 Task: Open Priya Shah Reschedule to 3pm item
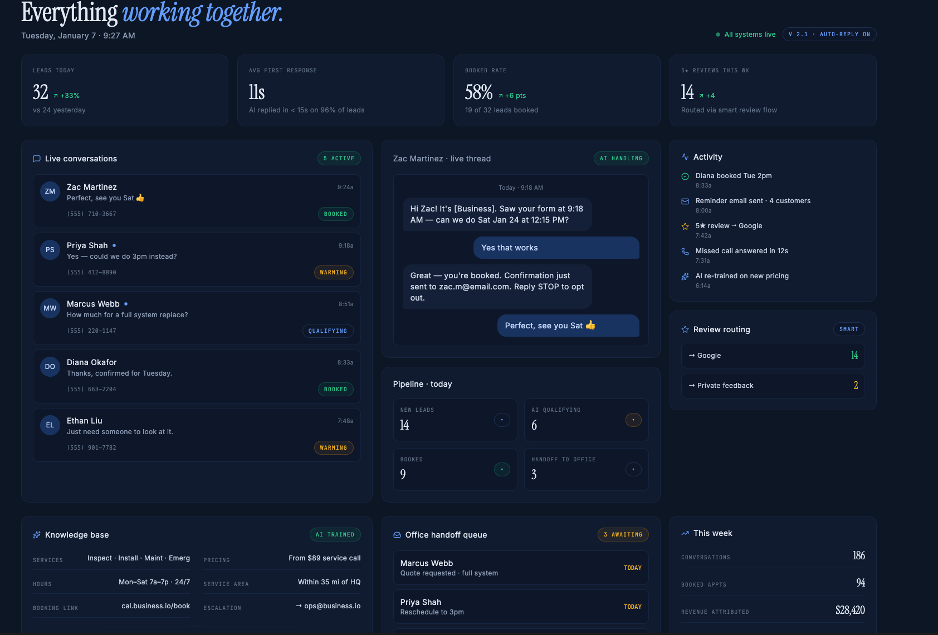pyautogui.click(x=521, y=607)
